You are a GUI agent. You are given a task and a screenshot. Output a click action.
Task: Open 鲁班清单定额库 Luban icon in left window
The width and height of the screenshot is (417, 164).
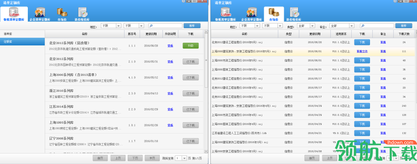(x=14, y=14)
